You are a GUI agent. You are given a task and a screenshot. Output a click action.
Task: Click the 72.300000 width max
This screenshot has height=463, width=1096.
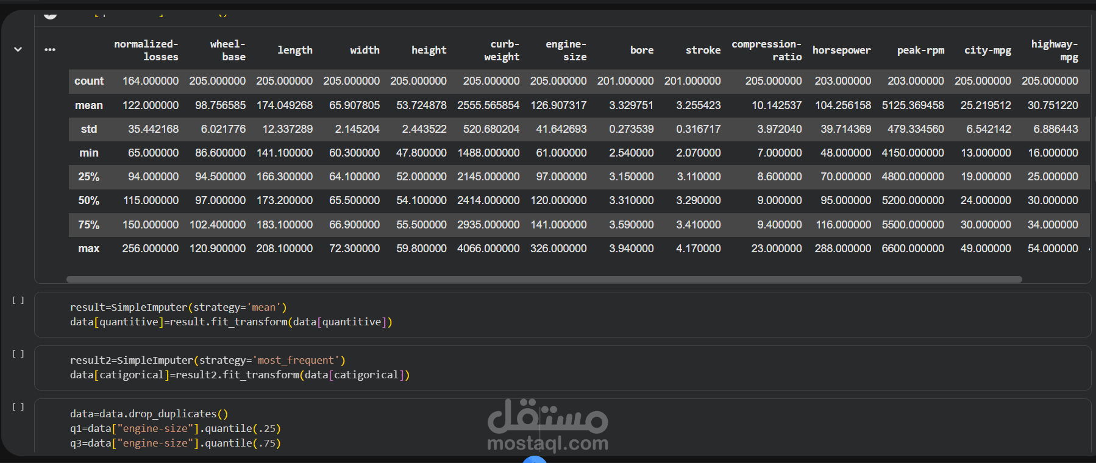355,249
